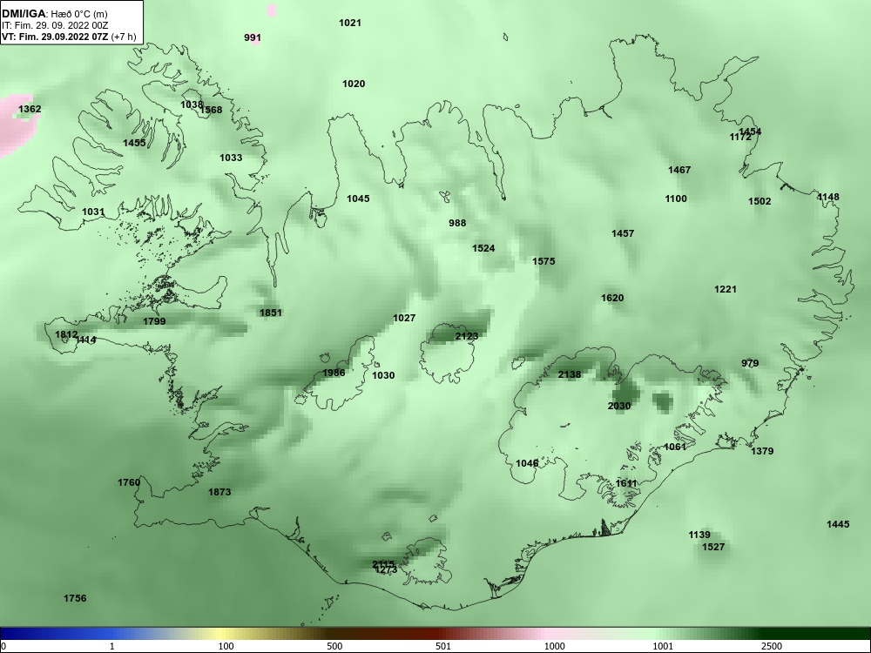
Task: Click the 1457 value
Action: point(623,233)
